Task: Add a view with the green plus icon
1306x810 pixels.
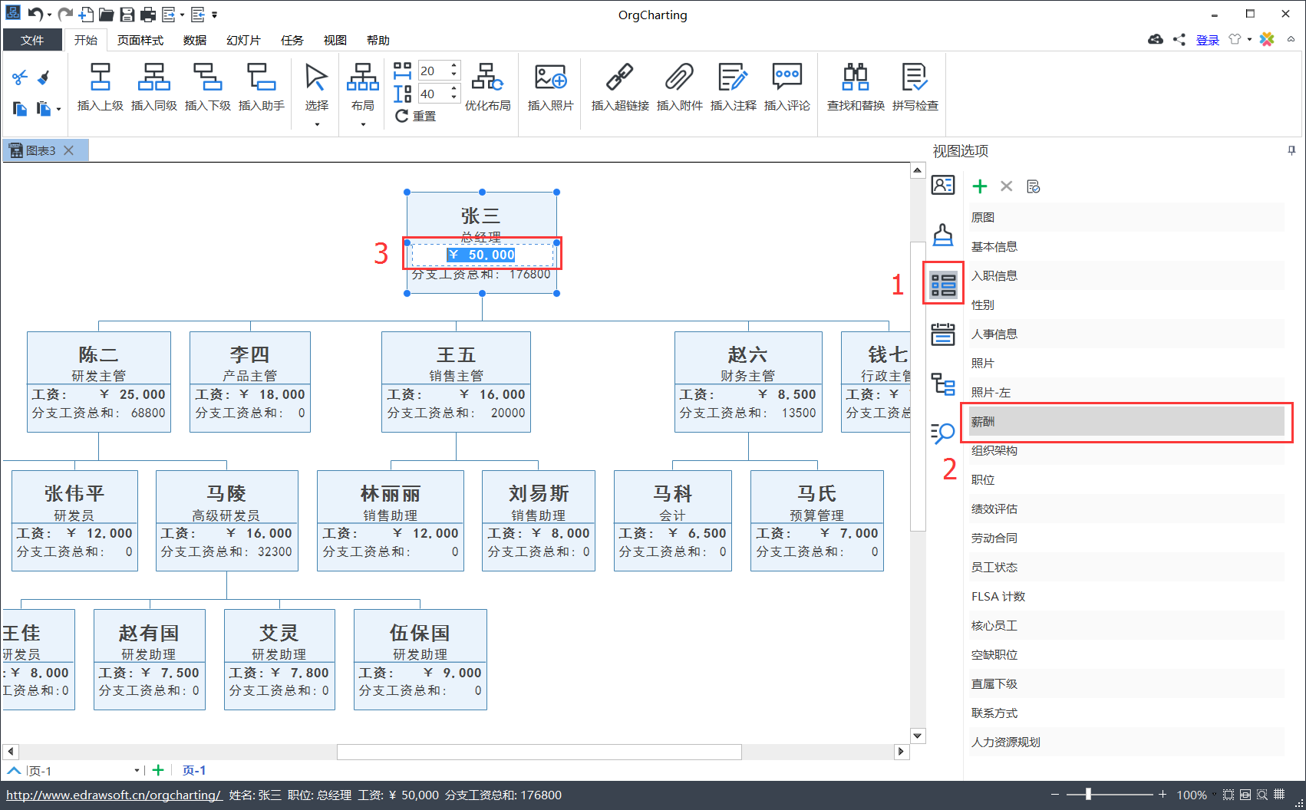Action: coord(980,186)
